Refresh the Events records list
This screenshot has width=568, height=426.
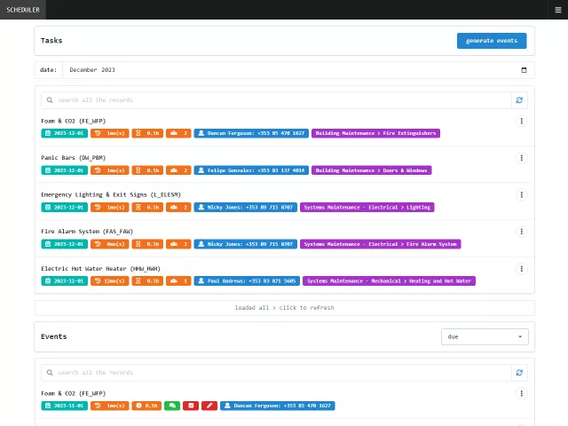(519, 373)
